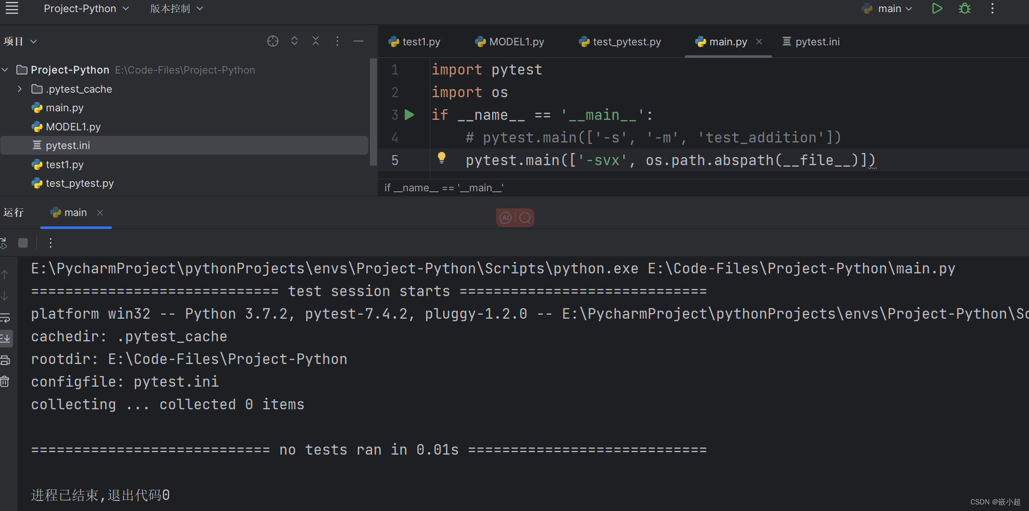This screenshot has height=511, width=1029.
Task: Switch to the pytest.ini editor tab
Action: tap(811, 42)
